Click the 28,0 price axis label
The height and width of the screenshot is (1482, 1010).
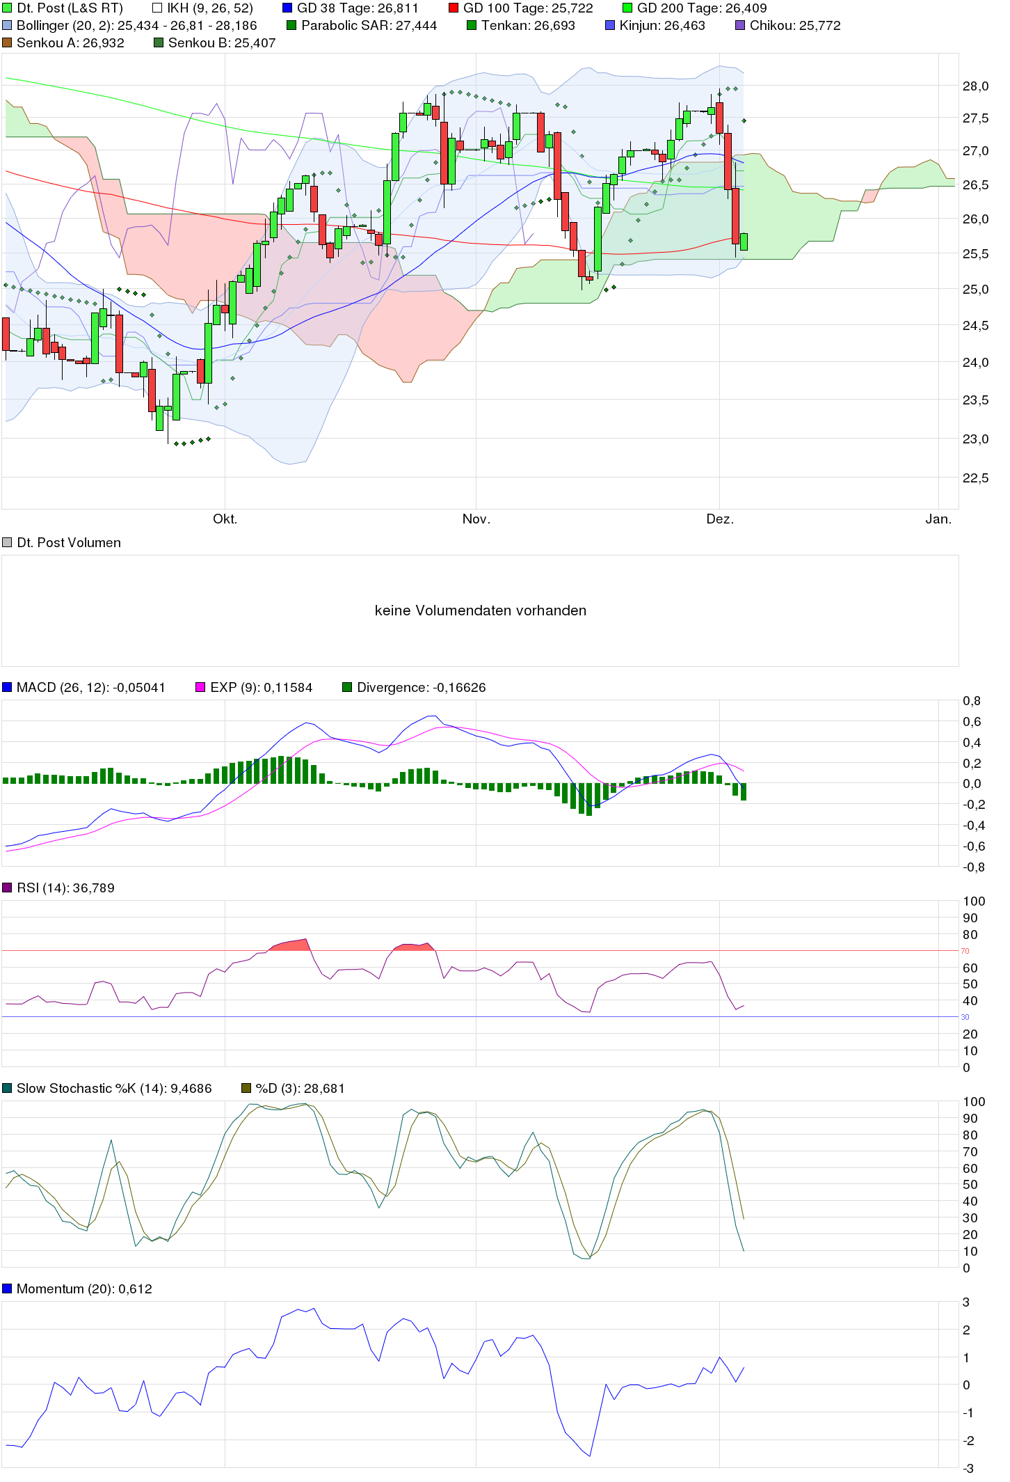click(x=975, y=86)
